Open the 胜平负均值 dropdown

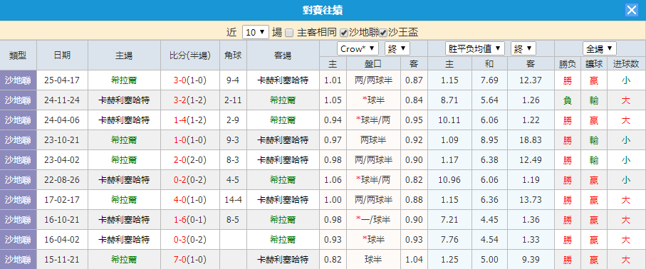coord(474,48)
